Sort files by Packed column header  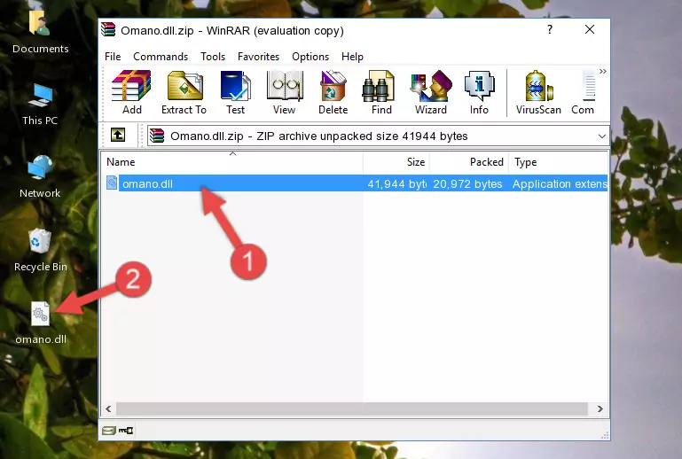[x=469, y=162]
